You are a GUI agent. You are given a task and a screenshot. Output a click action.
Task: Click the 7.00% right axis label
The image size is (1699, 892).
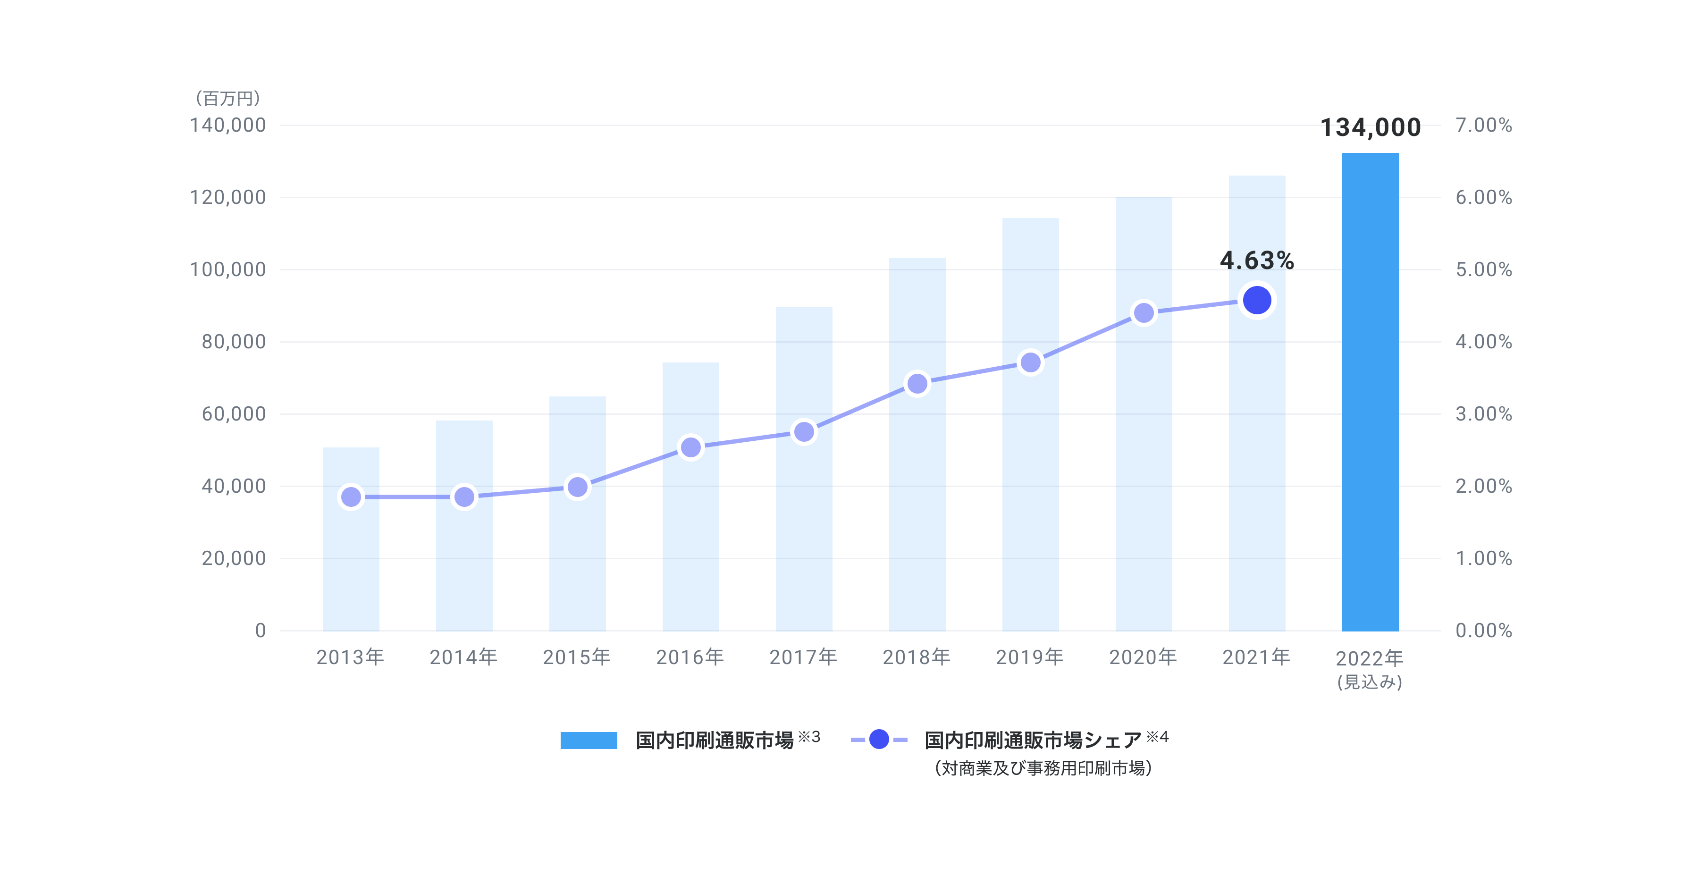coord(1483,126)
